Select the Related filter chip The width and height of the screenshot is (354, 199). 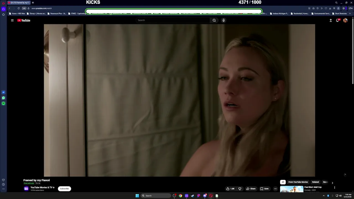[315, 182]
